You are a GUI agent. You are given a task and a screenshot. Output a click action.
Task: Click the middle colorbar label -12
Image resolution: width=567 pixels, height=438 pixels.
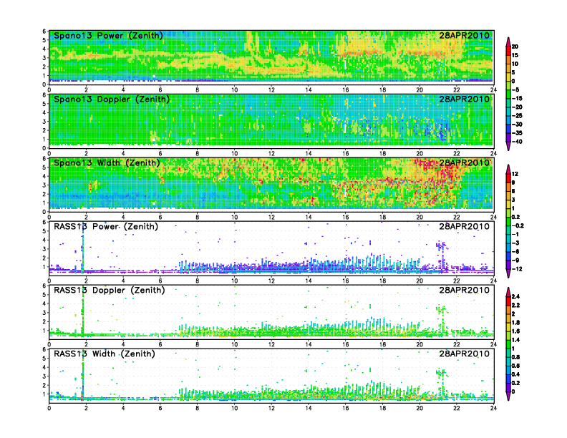517,269
